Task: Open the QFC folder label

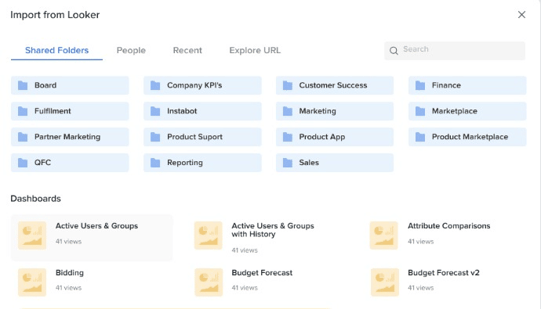Action: (42, 163)
